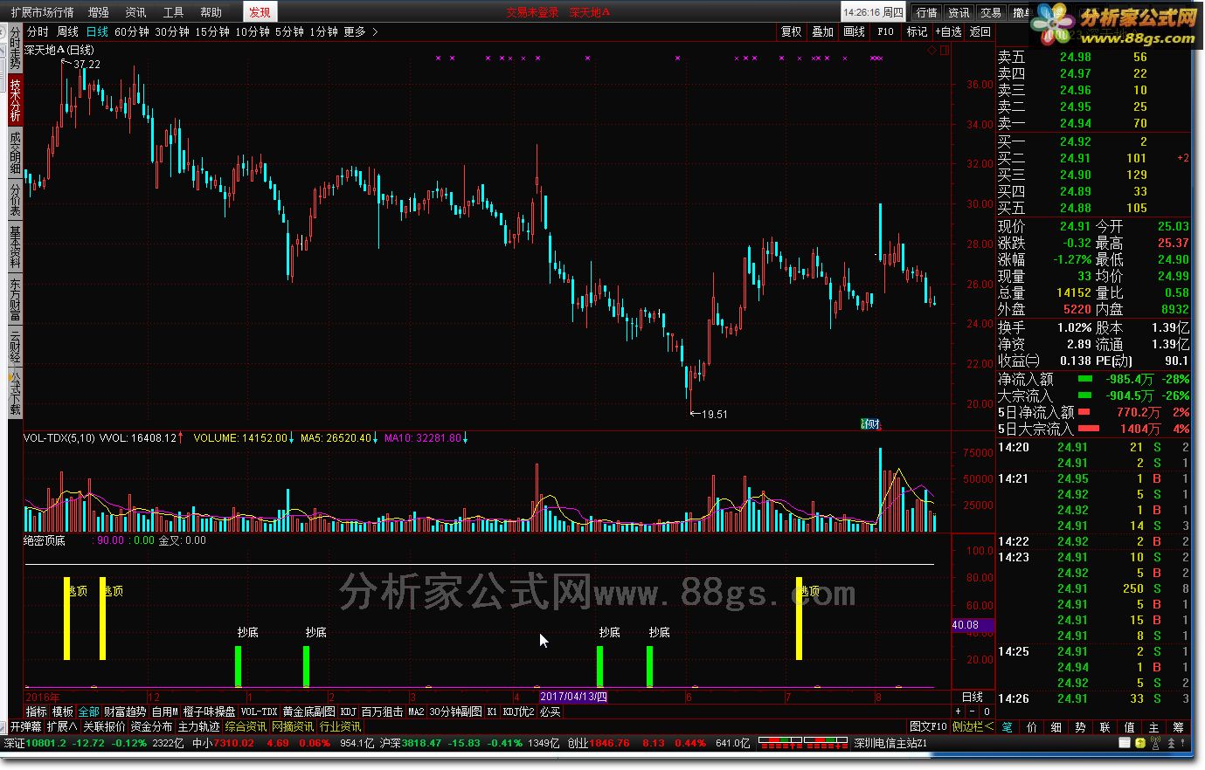Screen dimensions: 1205x770
Task: Select the 值 value tab
Action: pyautogui.click(x=1130, y=726)
